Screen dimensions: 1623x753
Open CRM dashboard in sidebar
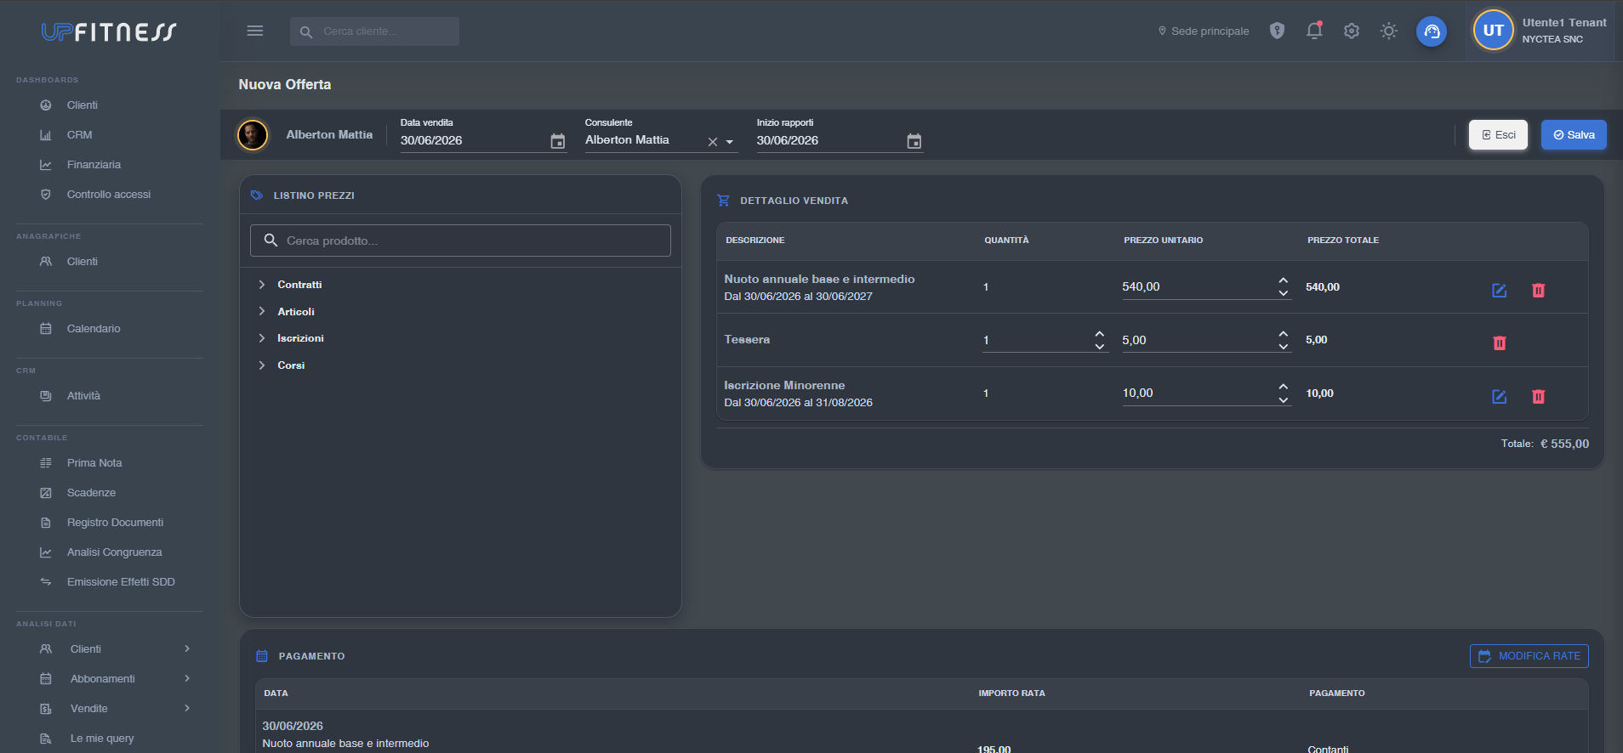click(x=79, y=135)
